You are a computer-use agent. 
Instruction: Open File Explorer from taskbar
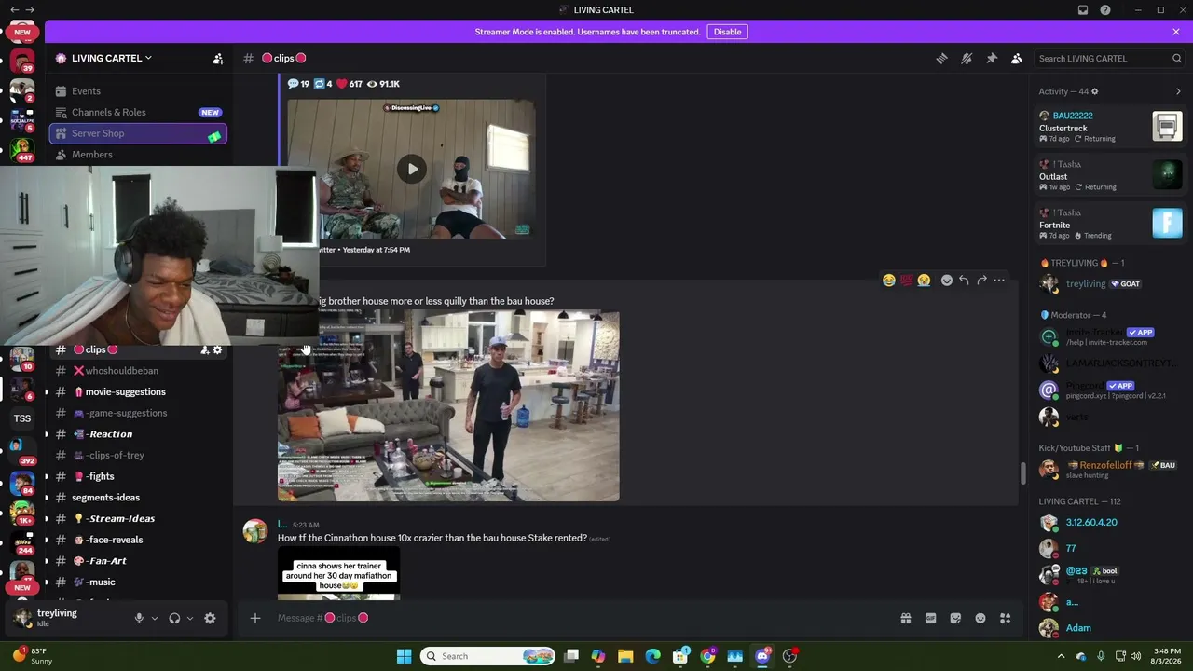click(x=625, y=656)
